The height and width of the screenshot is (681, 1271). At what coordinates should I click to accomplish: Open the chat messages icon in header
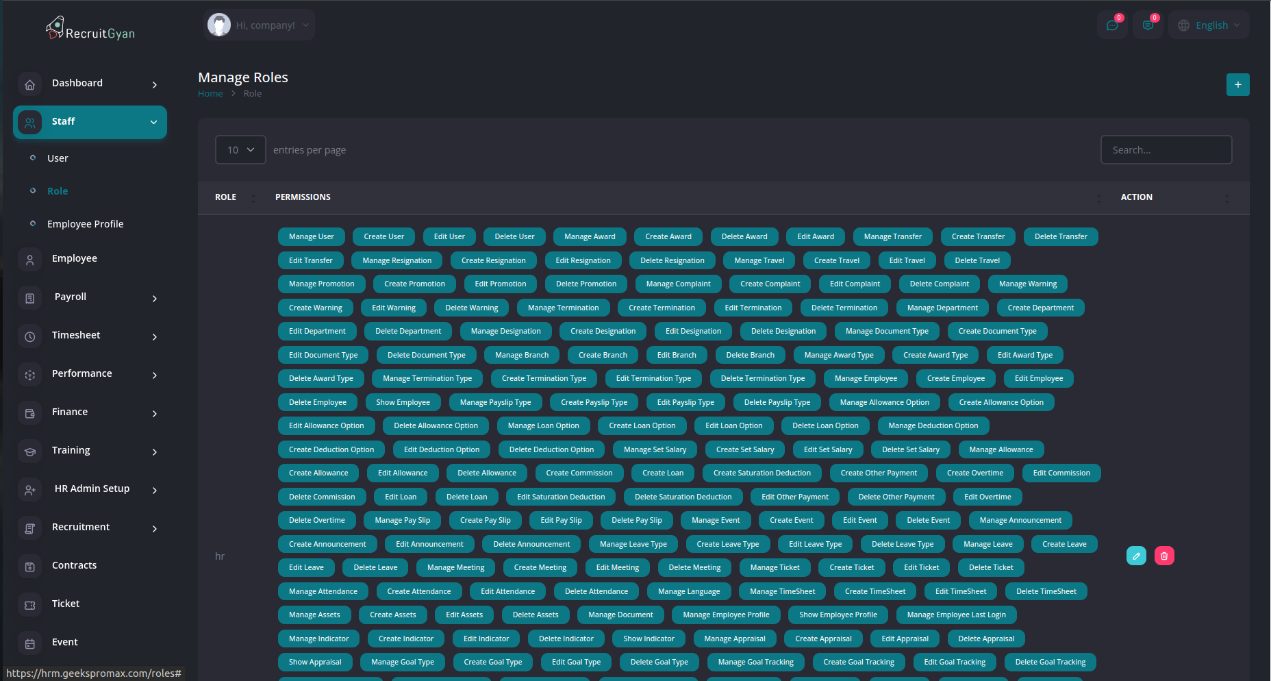(1112, 25)
